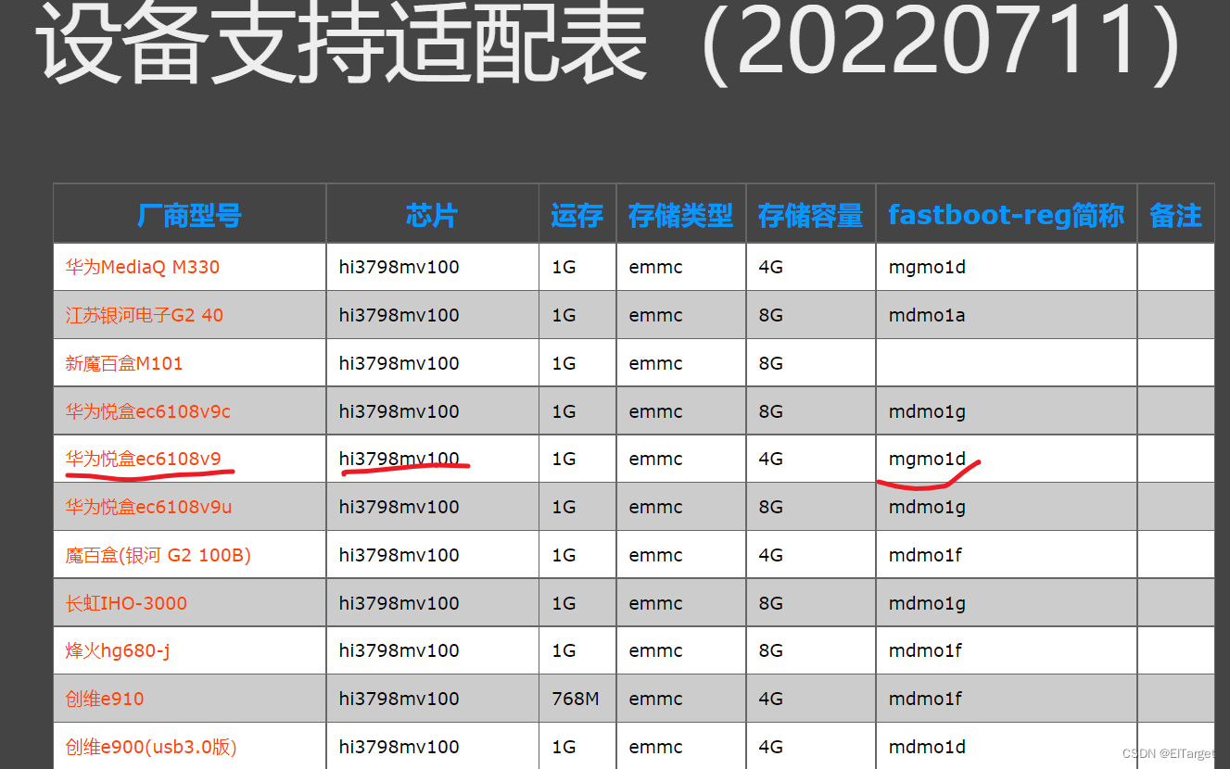The width and height of the screenshot is (1230, 769).
Task: Click mgmo1d in the 华为MediaQ M330 row
Action: (x=927, y=268)
